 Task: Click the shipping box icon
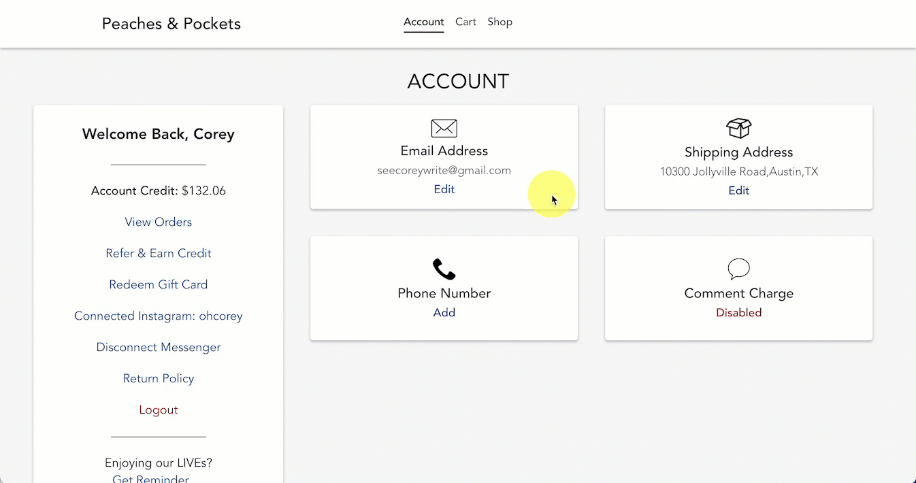(738, 128)
